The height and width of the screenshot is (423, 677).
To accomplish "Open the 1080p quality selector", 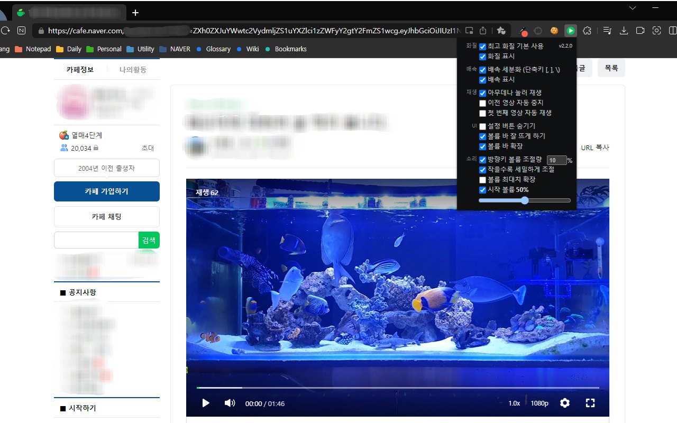I will point(539,403).
